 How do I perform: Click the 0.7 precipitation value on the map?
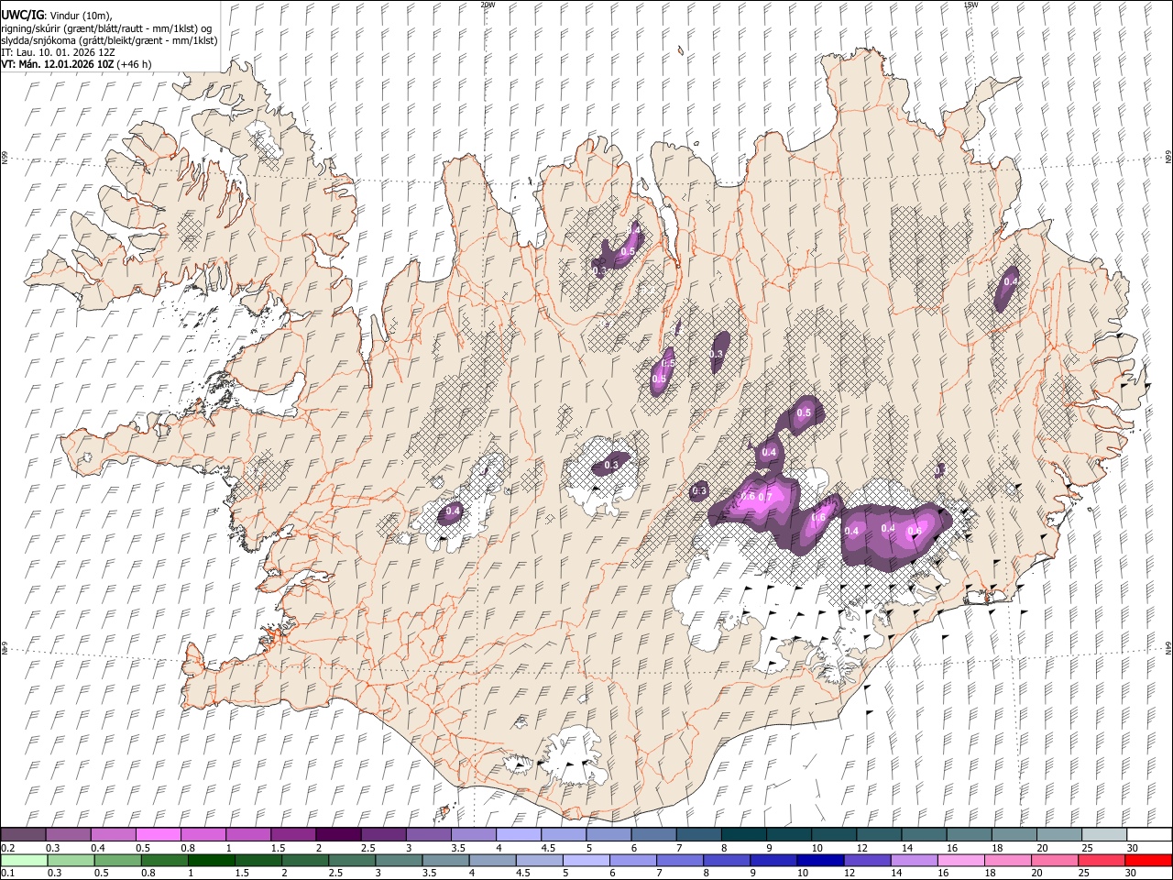coord(767,497)
